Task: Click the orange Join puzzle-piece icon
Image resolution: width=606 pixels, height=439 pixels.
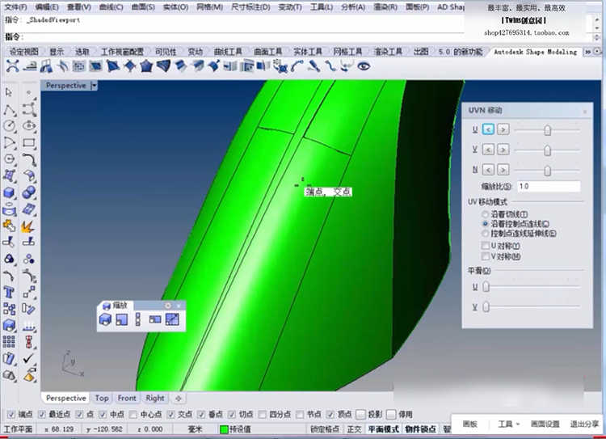Action: (x=9, y=226)
